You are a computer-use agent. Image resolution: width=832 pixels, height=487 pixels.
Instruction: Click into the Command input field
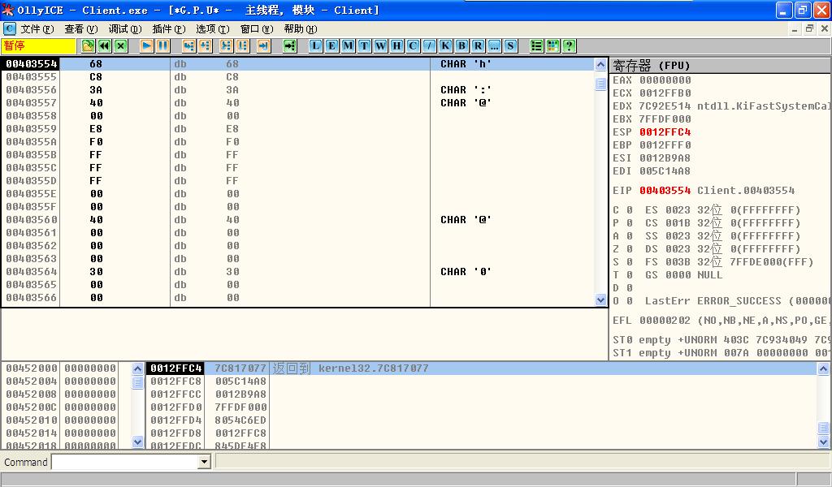(125, 462)
